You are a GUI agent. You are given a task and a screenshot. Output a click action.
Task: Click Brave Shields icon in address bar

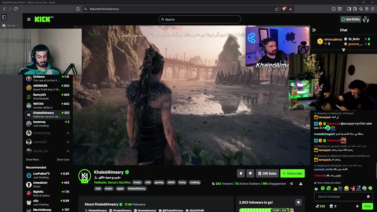click(x=284, y=9)
